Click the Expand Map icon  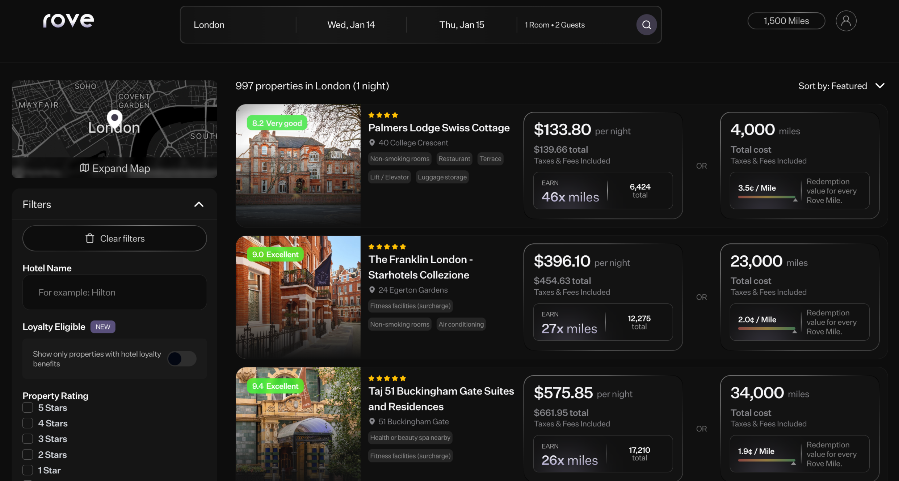click(x=84, y=168)
